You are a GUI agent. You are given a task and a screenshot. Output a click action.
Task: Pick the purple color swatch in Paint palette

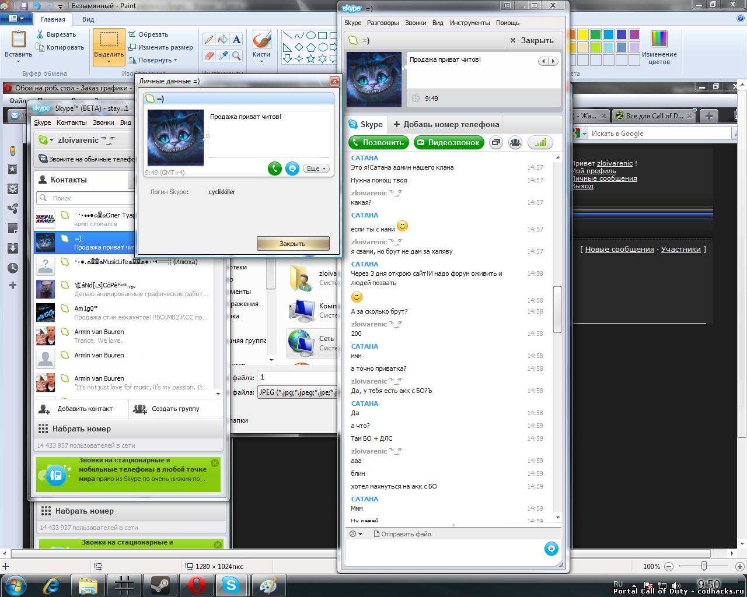click(x=634, y=34)
